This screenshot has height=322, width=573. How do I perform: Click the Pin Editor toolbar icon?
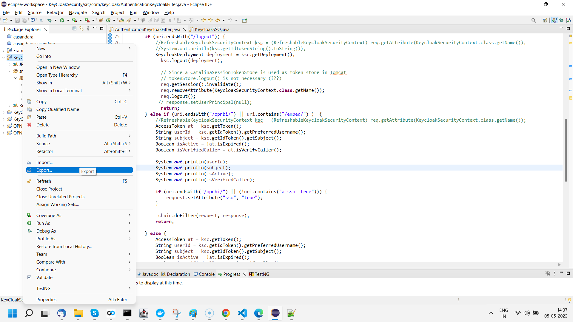tap(245, 20)
